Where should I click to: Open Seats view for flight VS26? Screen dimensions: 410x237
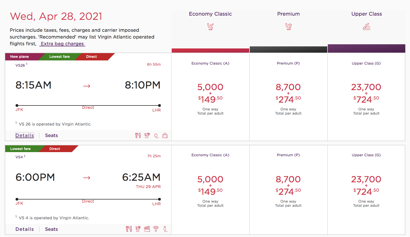51,135
